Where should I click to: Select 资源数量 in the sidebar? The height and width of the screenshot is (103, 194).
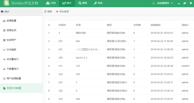[21, 21]
